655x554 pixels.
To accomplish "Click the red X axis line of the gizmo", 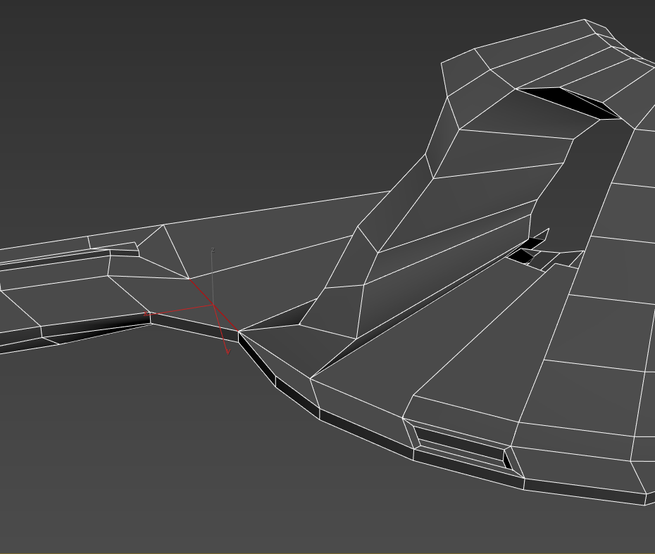I will 179,310.
